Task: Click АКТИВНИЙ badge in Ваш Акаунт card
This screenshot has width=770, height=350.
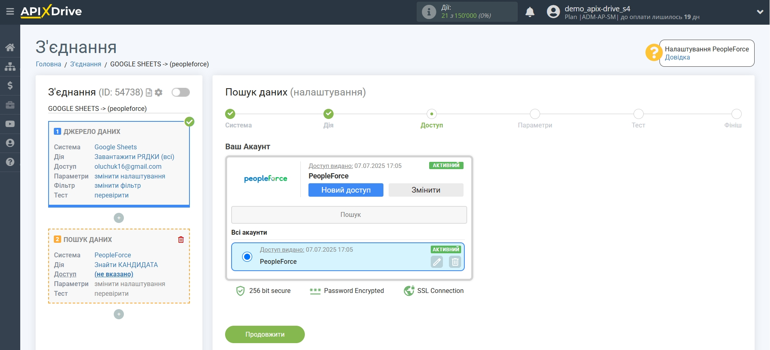Action: 446,165
